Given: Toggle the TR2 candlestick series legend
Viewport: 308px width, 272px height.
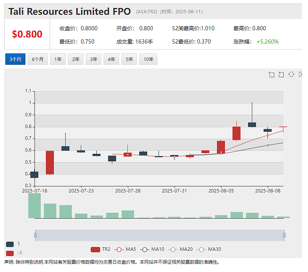Looking at the screenshot, I should point(101,249).
